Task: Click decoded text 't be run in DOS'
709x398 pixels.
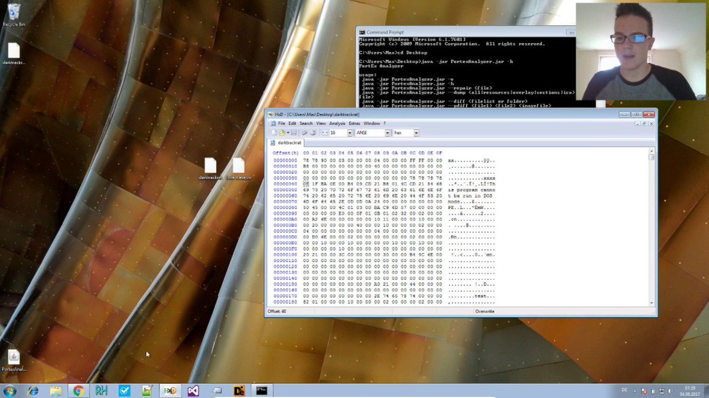Action: [x=470, y=196]
